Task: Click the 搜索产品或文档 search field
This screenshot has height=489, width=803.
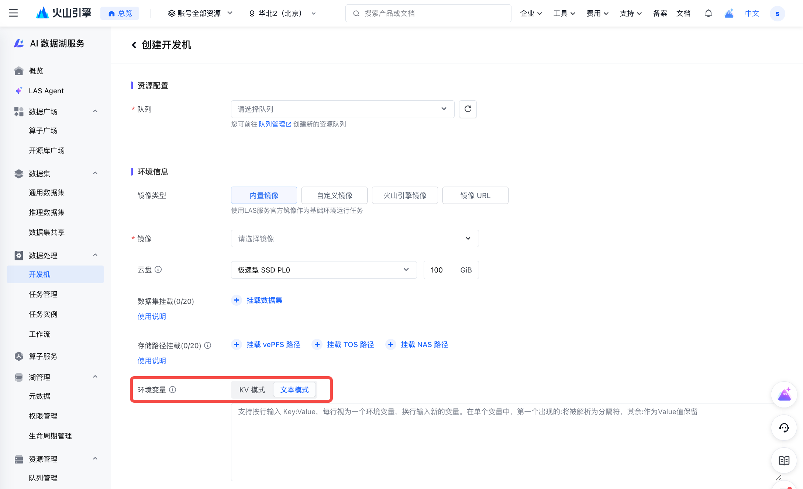Action: [428, 13]
